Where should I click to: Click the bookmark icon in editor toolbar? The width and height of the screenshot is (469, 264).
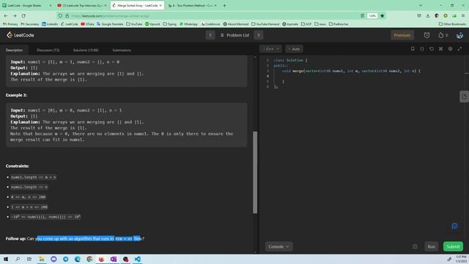[x=413, y=49]
